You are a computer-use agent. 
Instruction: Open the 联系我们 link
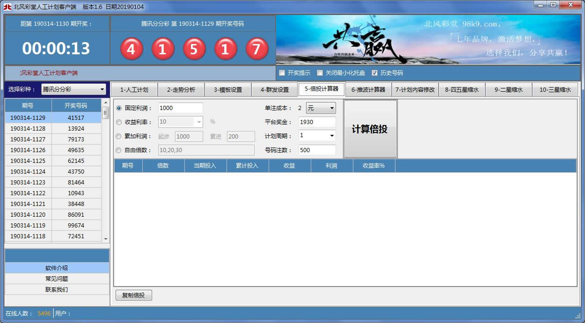tap(57, 290)
